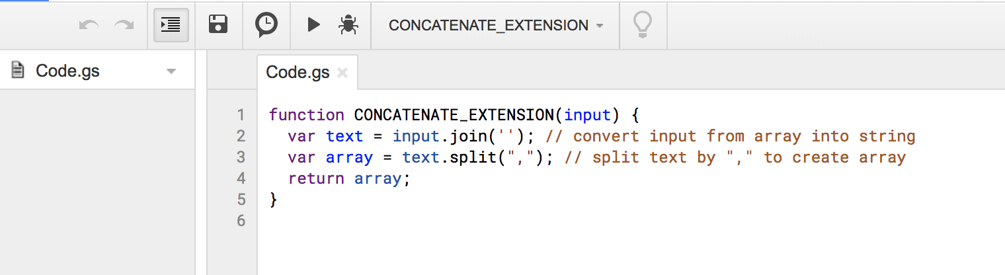
Task: Place cursor on the return array line
Action: [349, 178]
